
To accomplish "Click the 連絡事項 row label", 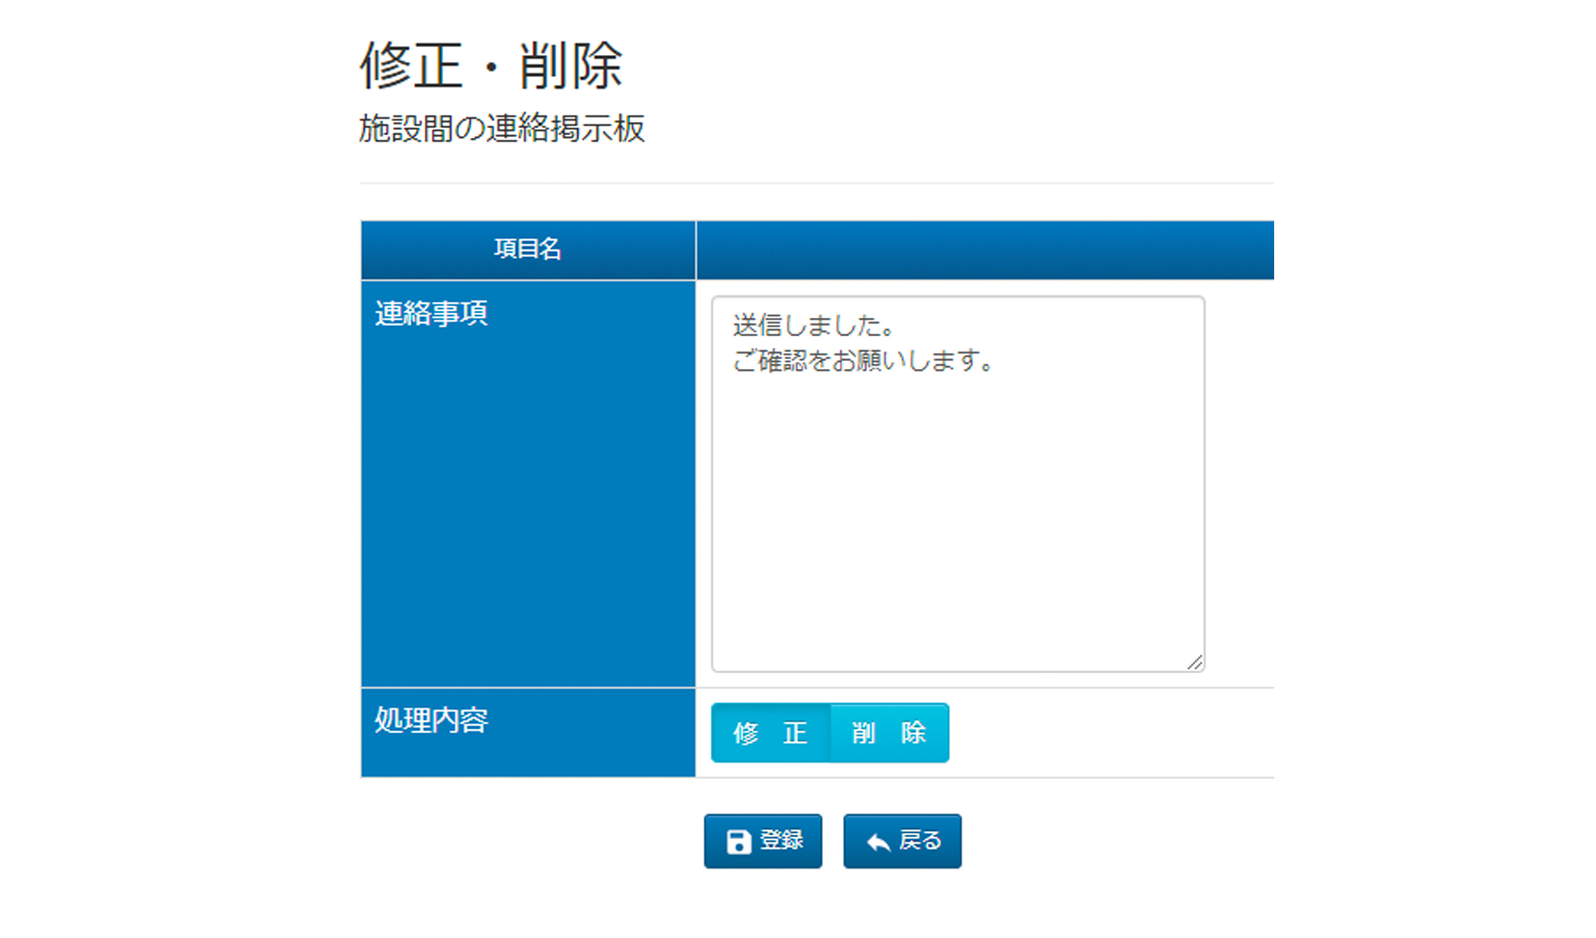I will point(431,314).
